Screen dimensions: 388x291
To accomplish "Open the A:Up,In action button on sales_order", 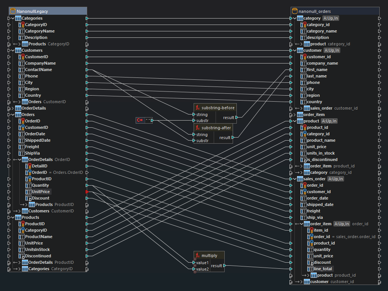I will (x=336, y=179).
